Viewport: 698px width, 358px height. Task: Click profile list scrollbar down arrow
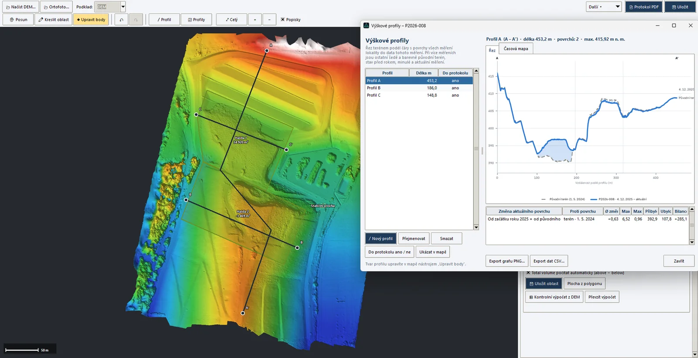(x=476, y=227)
